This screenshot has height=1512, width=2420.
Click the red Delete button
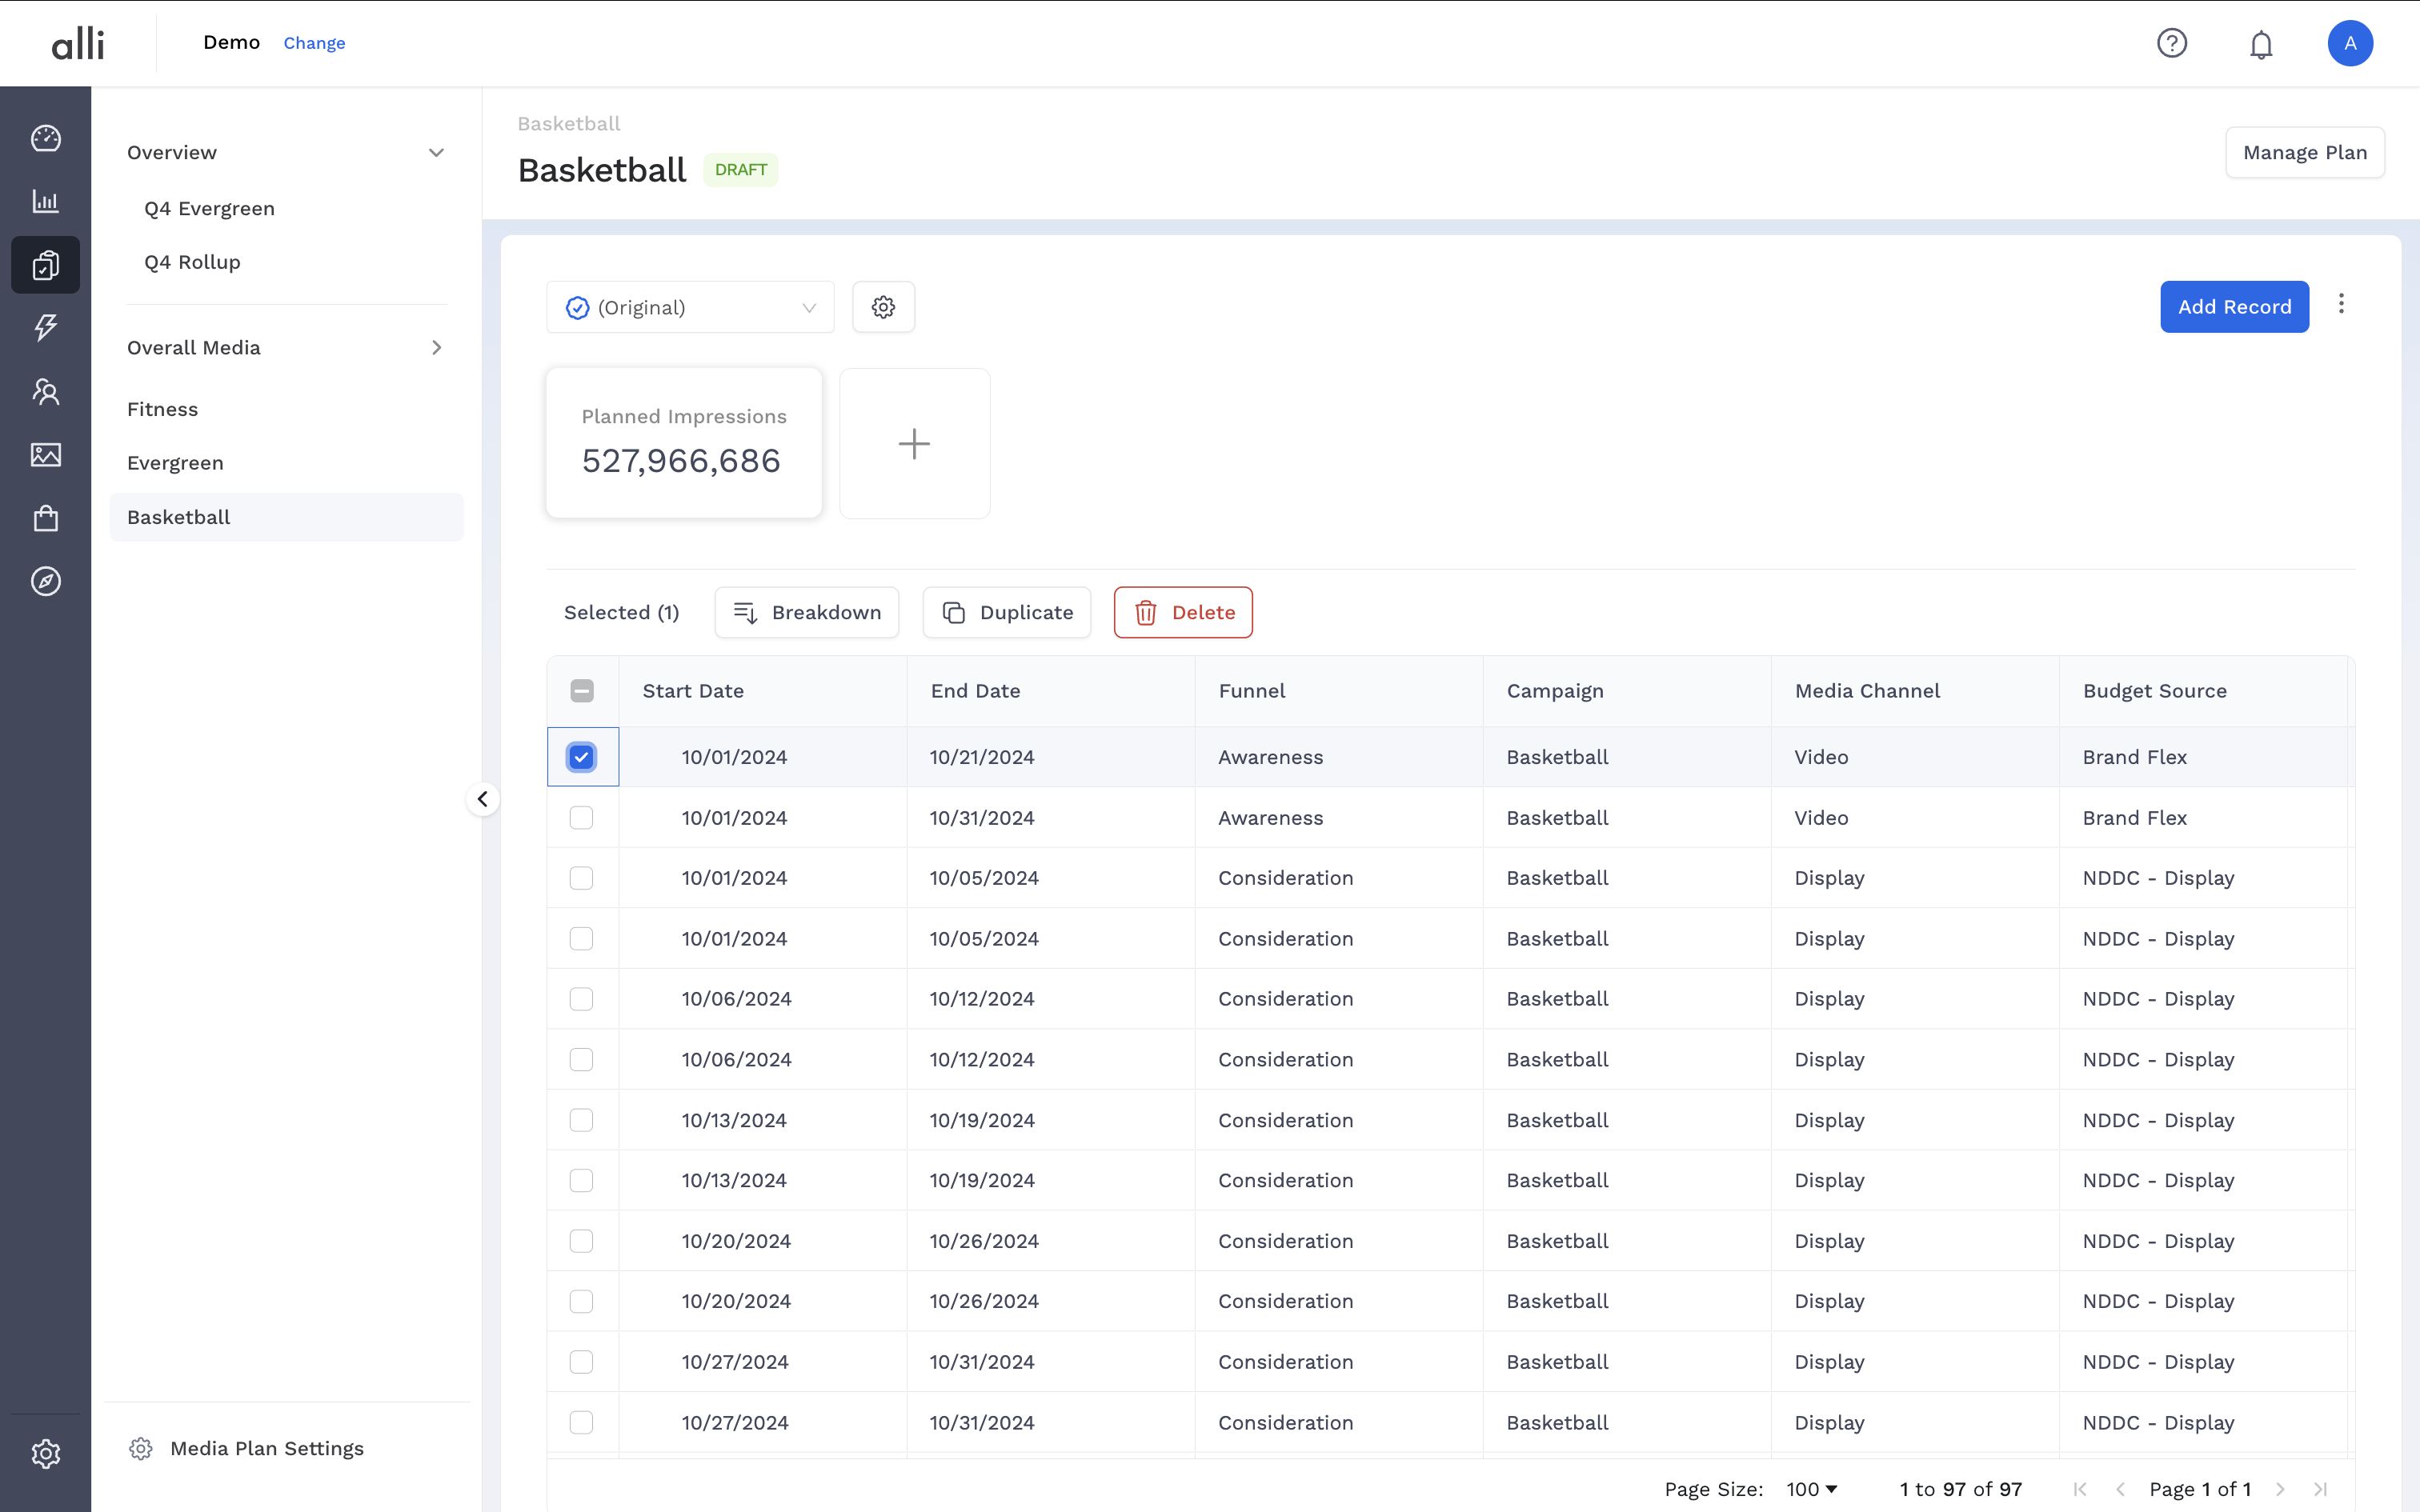(1182, 612)
